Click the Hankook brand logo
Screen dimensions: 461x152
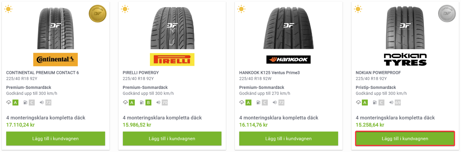289,60
